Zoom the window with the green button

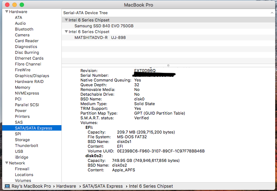pyautogui.click(x=22, y=5)
